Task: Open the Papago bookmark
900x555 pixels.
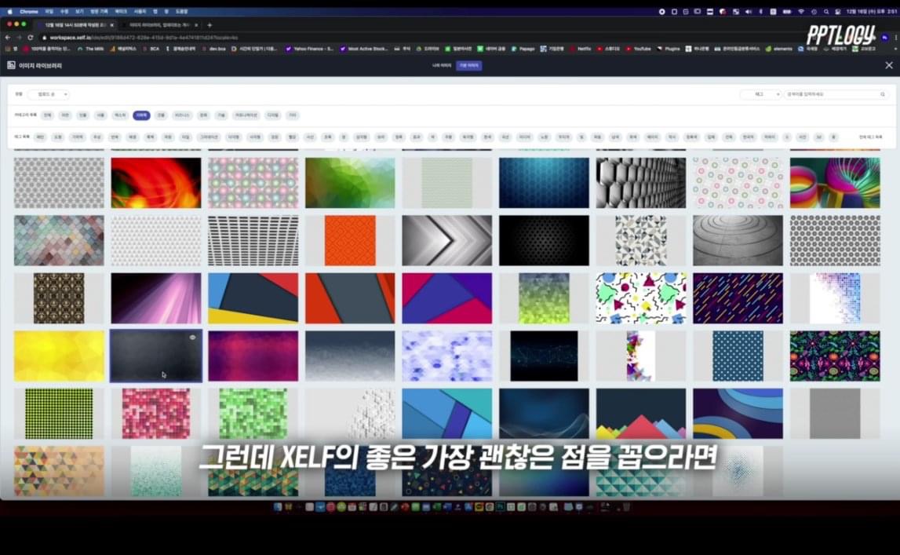Action: pos(523,49)
